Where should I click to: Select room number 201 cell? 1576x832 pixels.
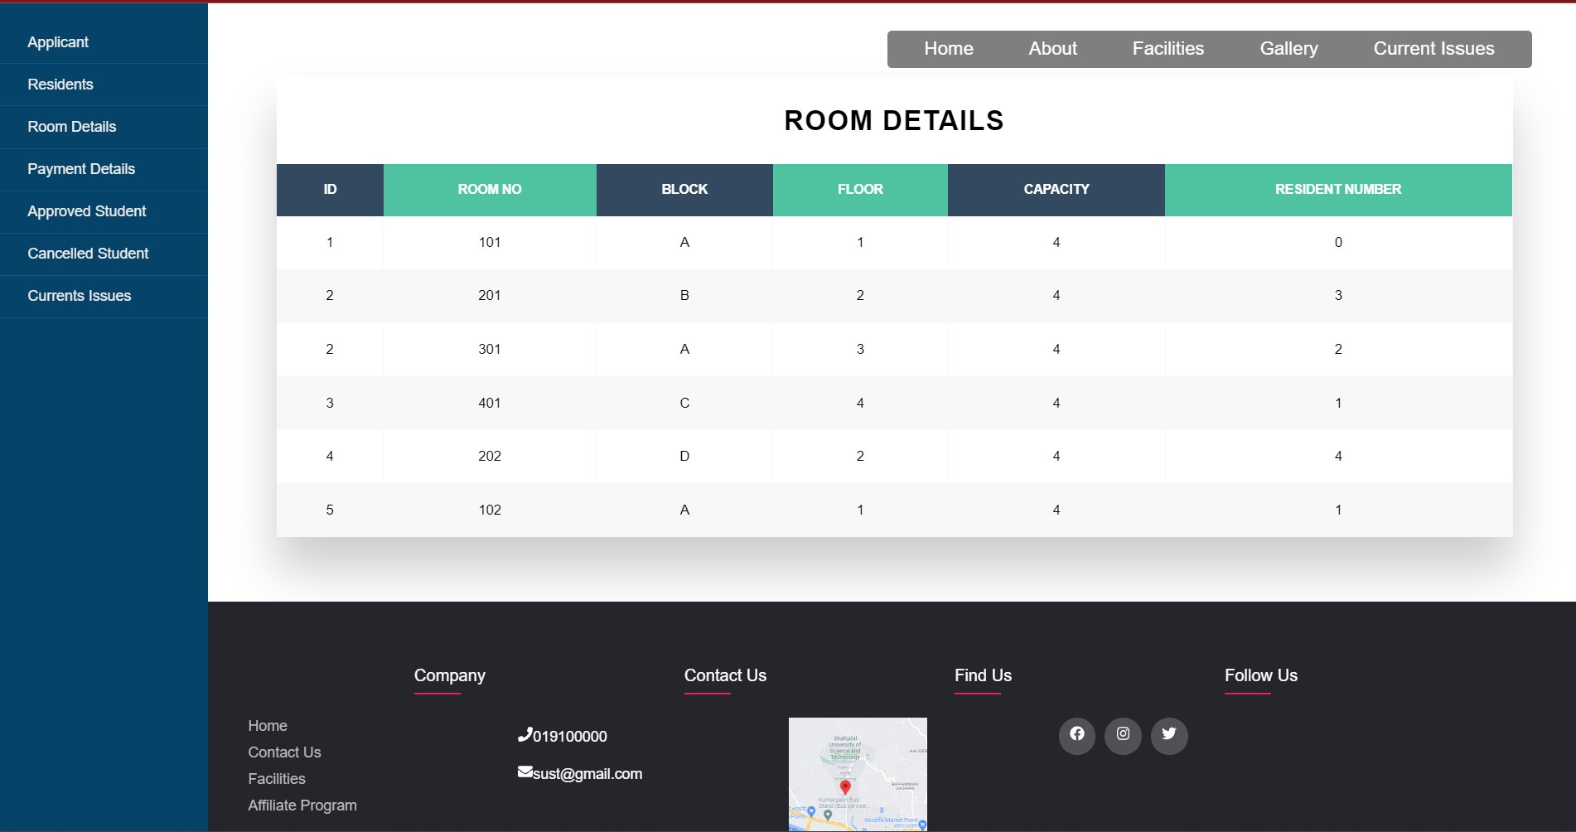pyautogui.click(x=490, y=296)
